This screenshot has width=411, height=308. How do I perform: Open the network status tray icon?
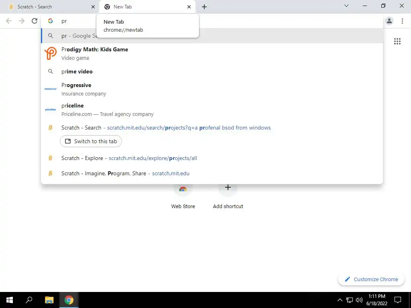click(350, 300)
